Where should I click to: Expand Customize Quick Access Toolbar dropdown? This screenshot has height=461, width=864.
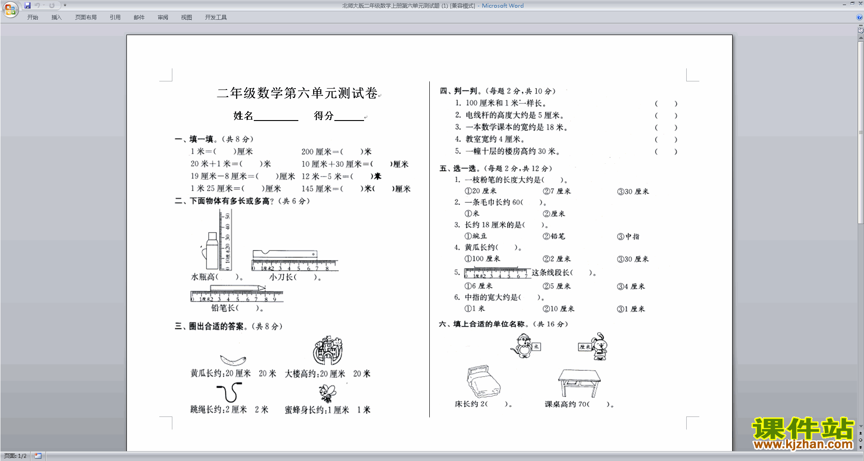65,5
